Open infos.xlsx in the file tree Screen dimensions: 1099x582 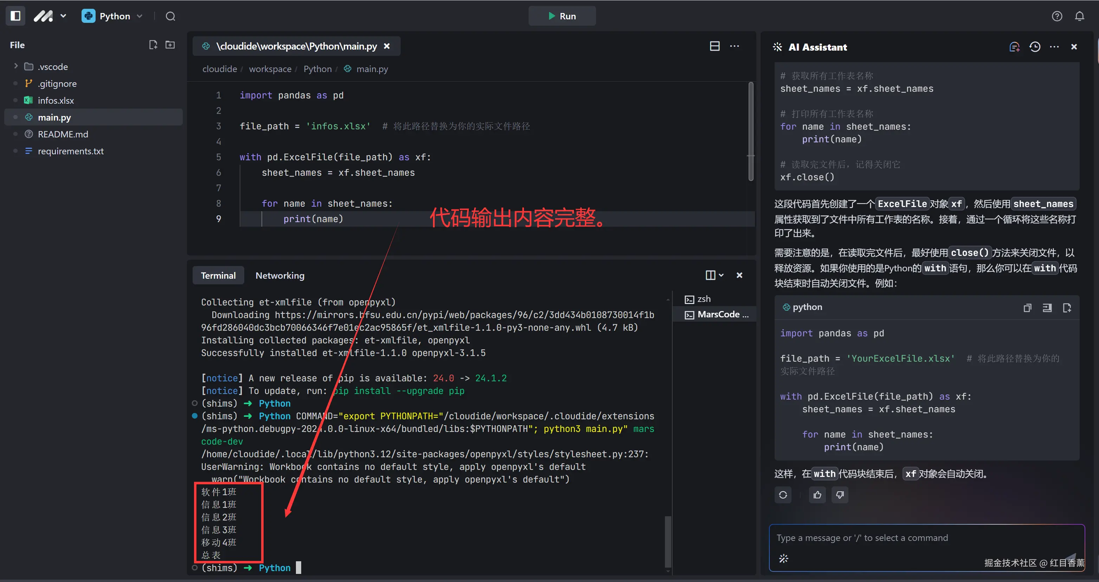56,100
